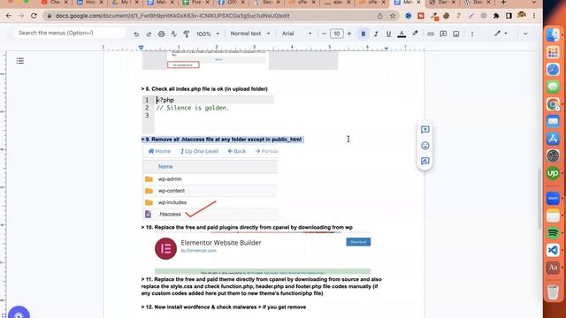Viewport: 566px width, 318px height.
Task: Undo the last edit
Action: pyautogui.click(x=136, y=34)
